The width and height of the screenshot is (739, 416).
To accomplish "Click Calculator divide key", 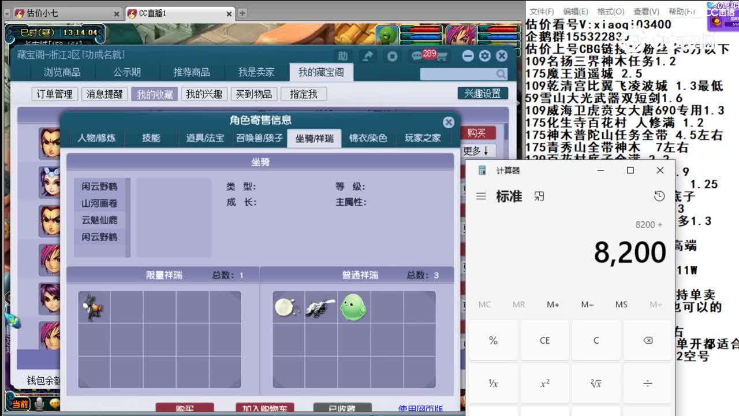I will click(x=648, y=383).
